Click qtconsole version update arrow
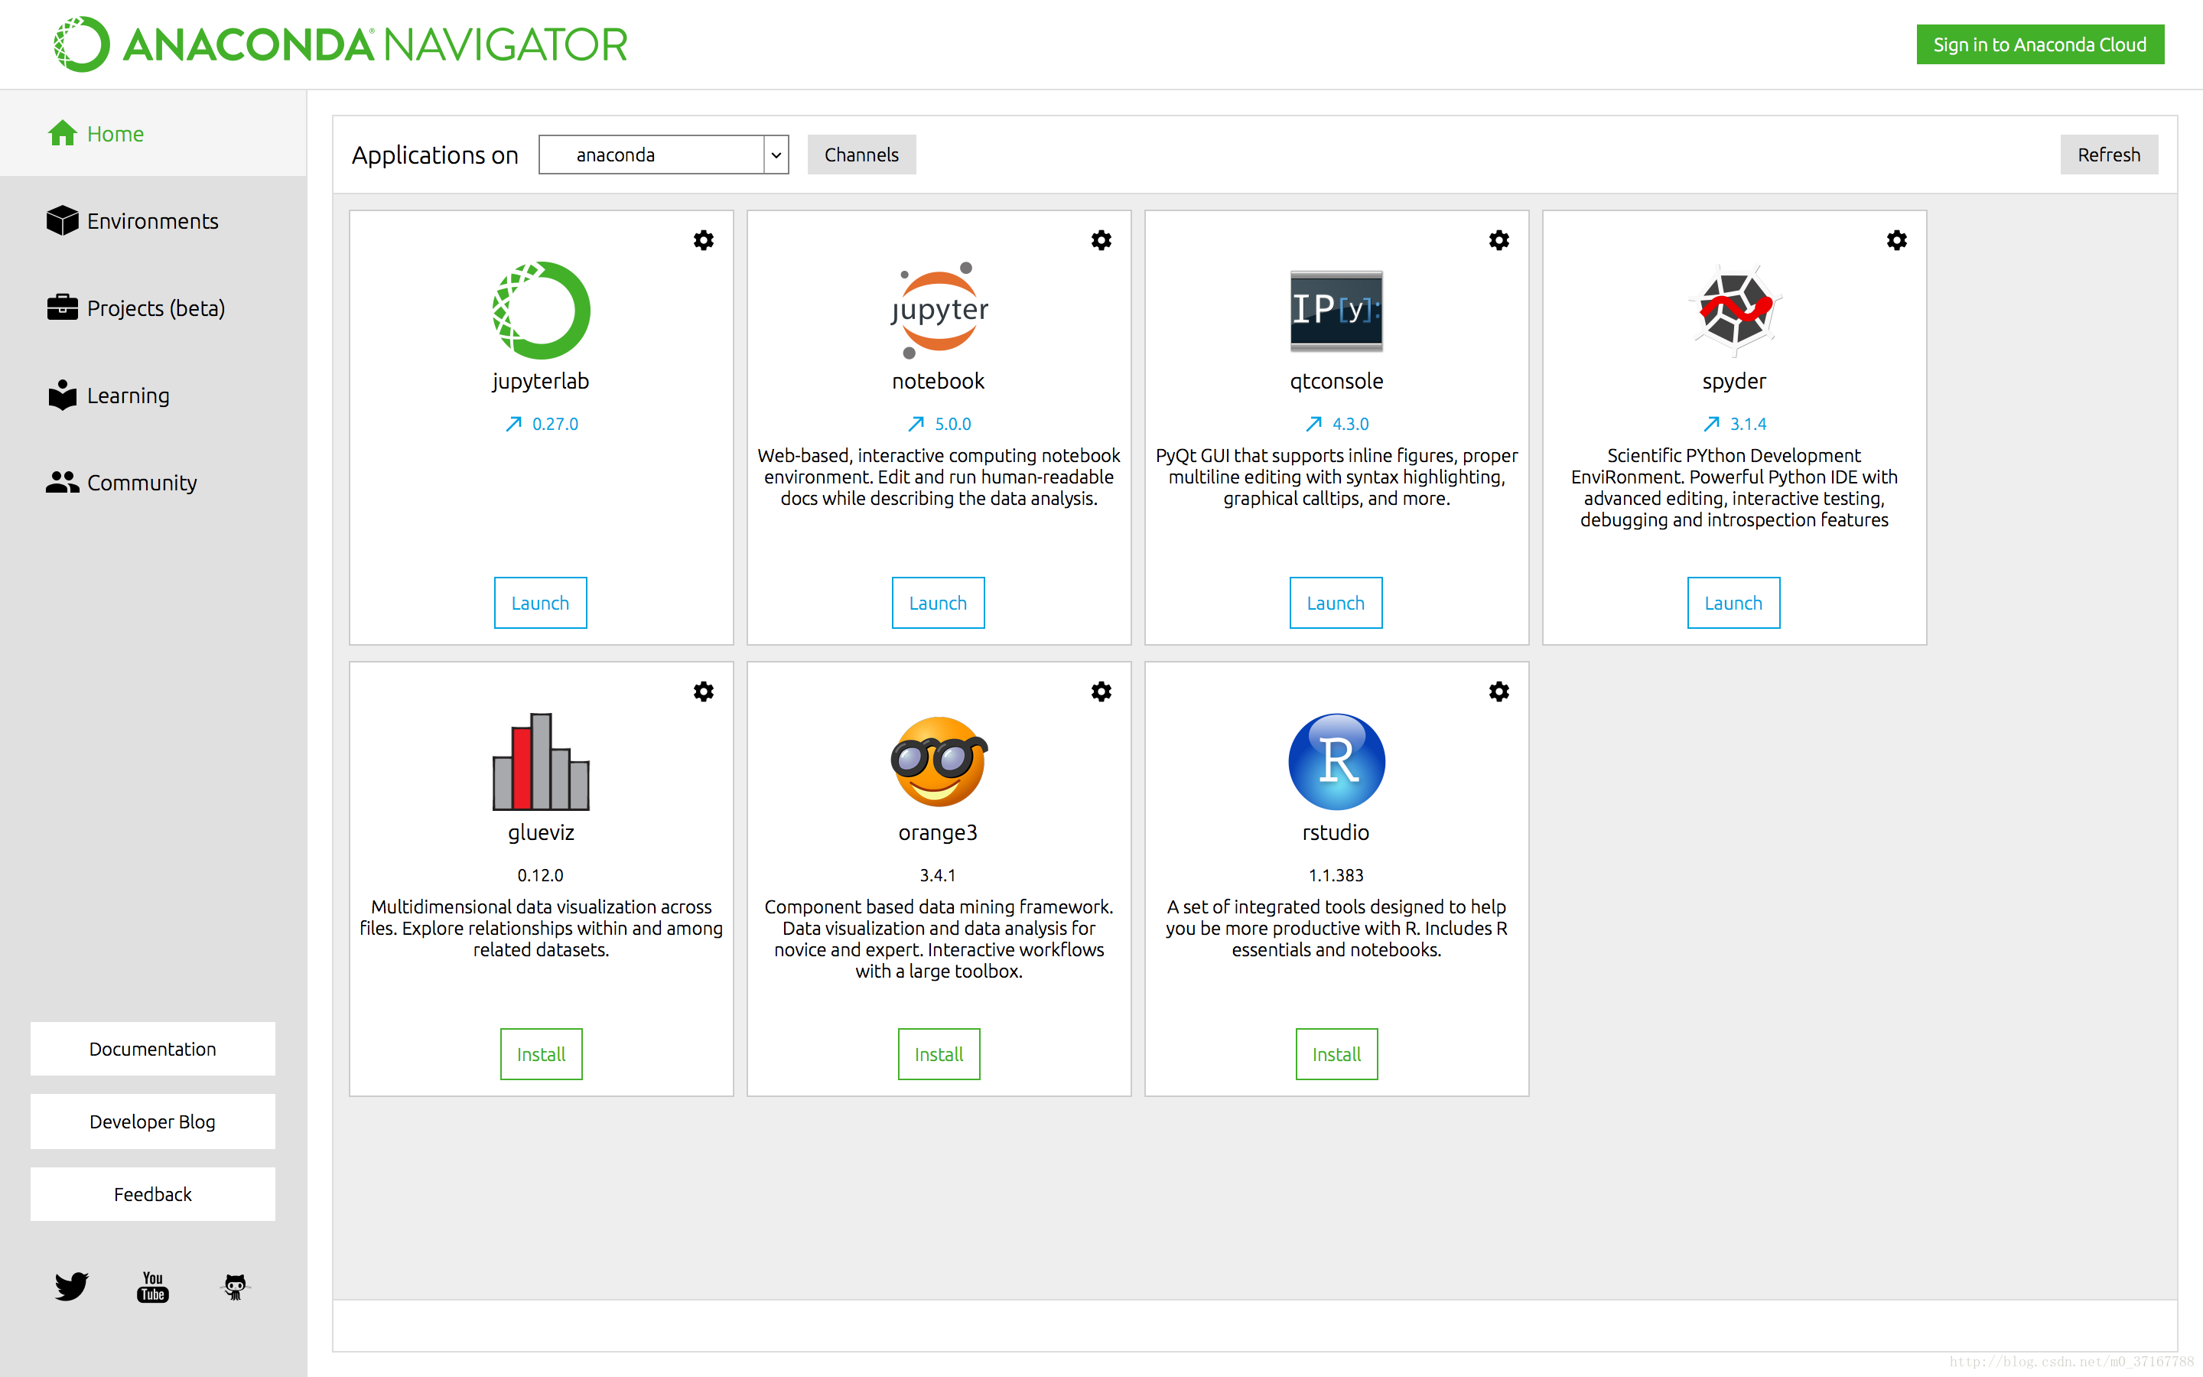Viewport: 2203px width, 1377px height. 1313,424
